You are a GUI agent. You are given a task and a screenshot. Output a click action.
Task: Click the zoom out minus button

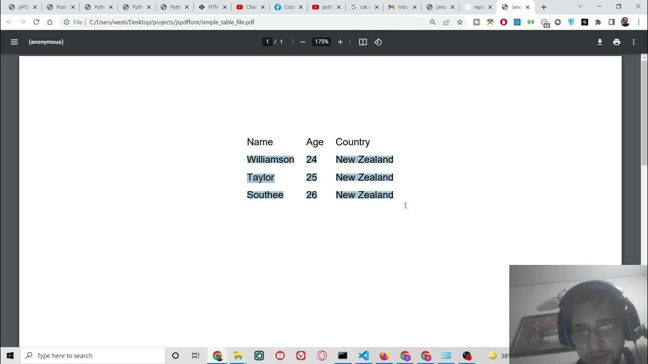(x=303, y=42)
